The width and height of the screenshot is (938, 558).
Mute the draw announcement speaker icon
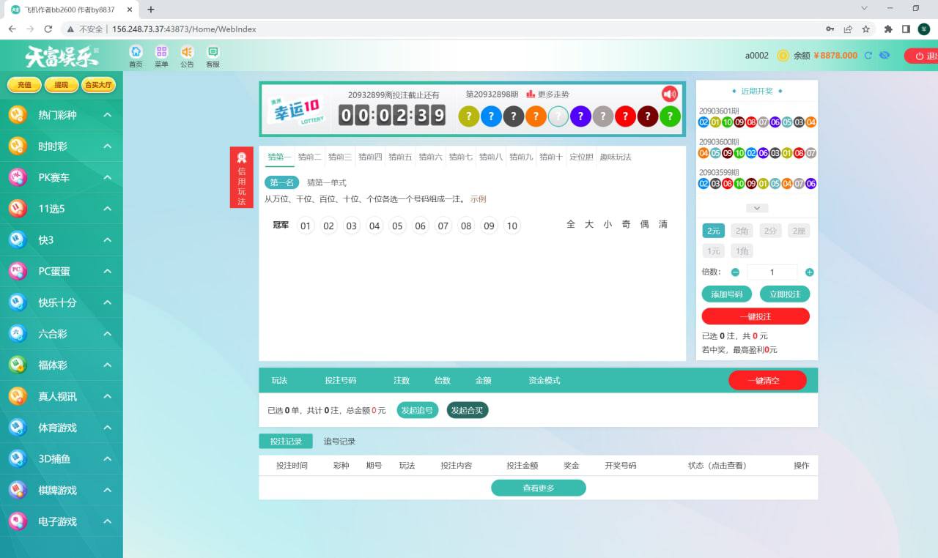[x=671, y=94]
